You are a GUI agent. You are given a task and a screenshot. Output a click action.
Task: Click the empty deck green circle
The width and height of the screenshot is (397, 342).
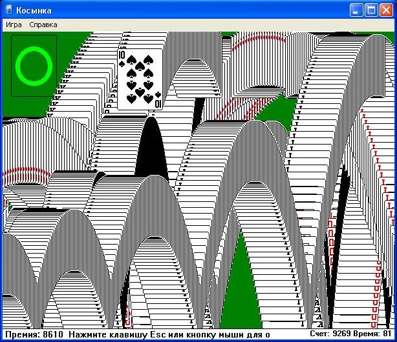pyautogui.click(x=34, y=66)
